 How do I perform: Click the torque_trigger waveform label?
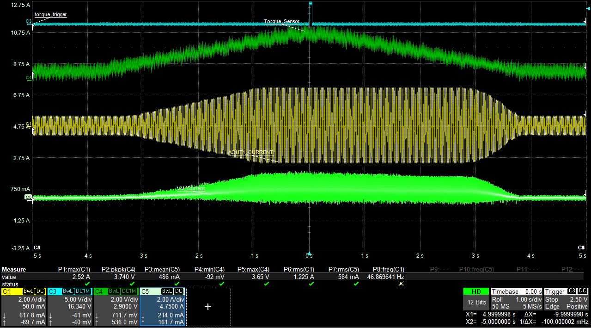pos(50,14)
